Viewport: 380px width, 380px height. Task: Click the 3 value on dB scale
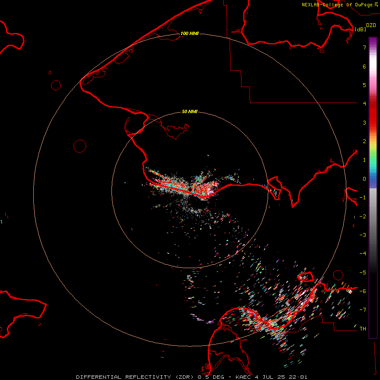tap(364, 122)
